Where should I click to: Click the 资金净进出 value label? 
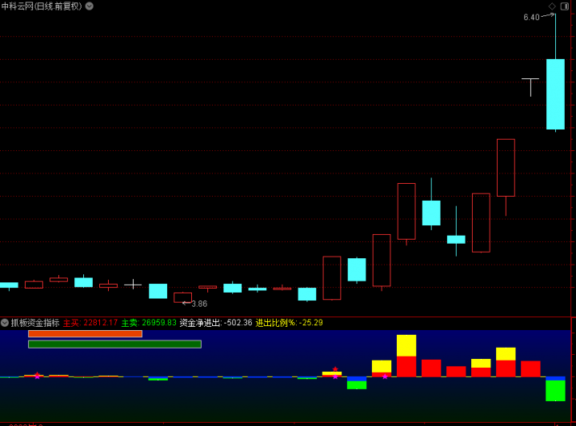pyautogui.click(x=216, y=323)
